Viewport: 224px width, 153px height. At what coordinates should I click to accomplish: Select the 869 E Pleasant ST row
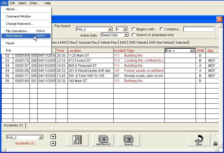110,66
